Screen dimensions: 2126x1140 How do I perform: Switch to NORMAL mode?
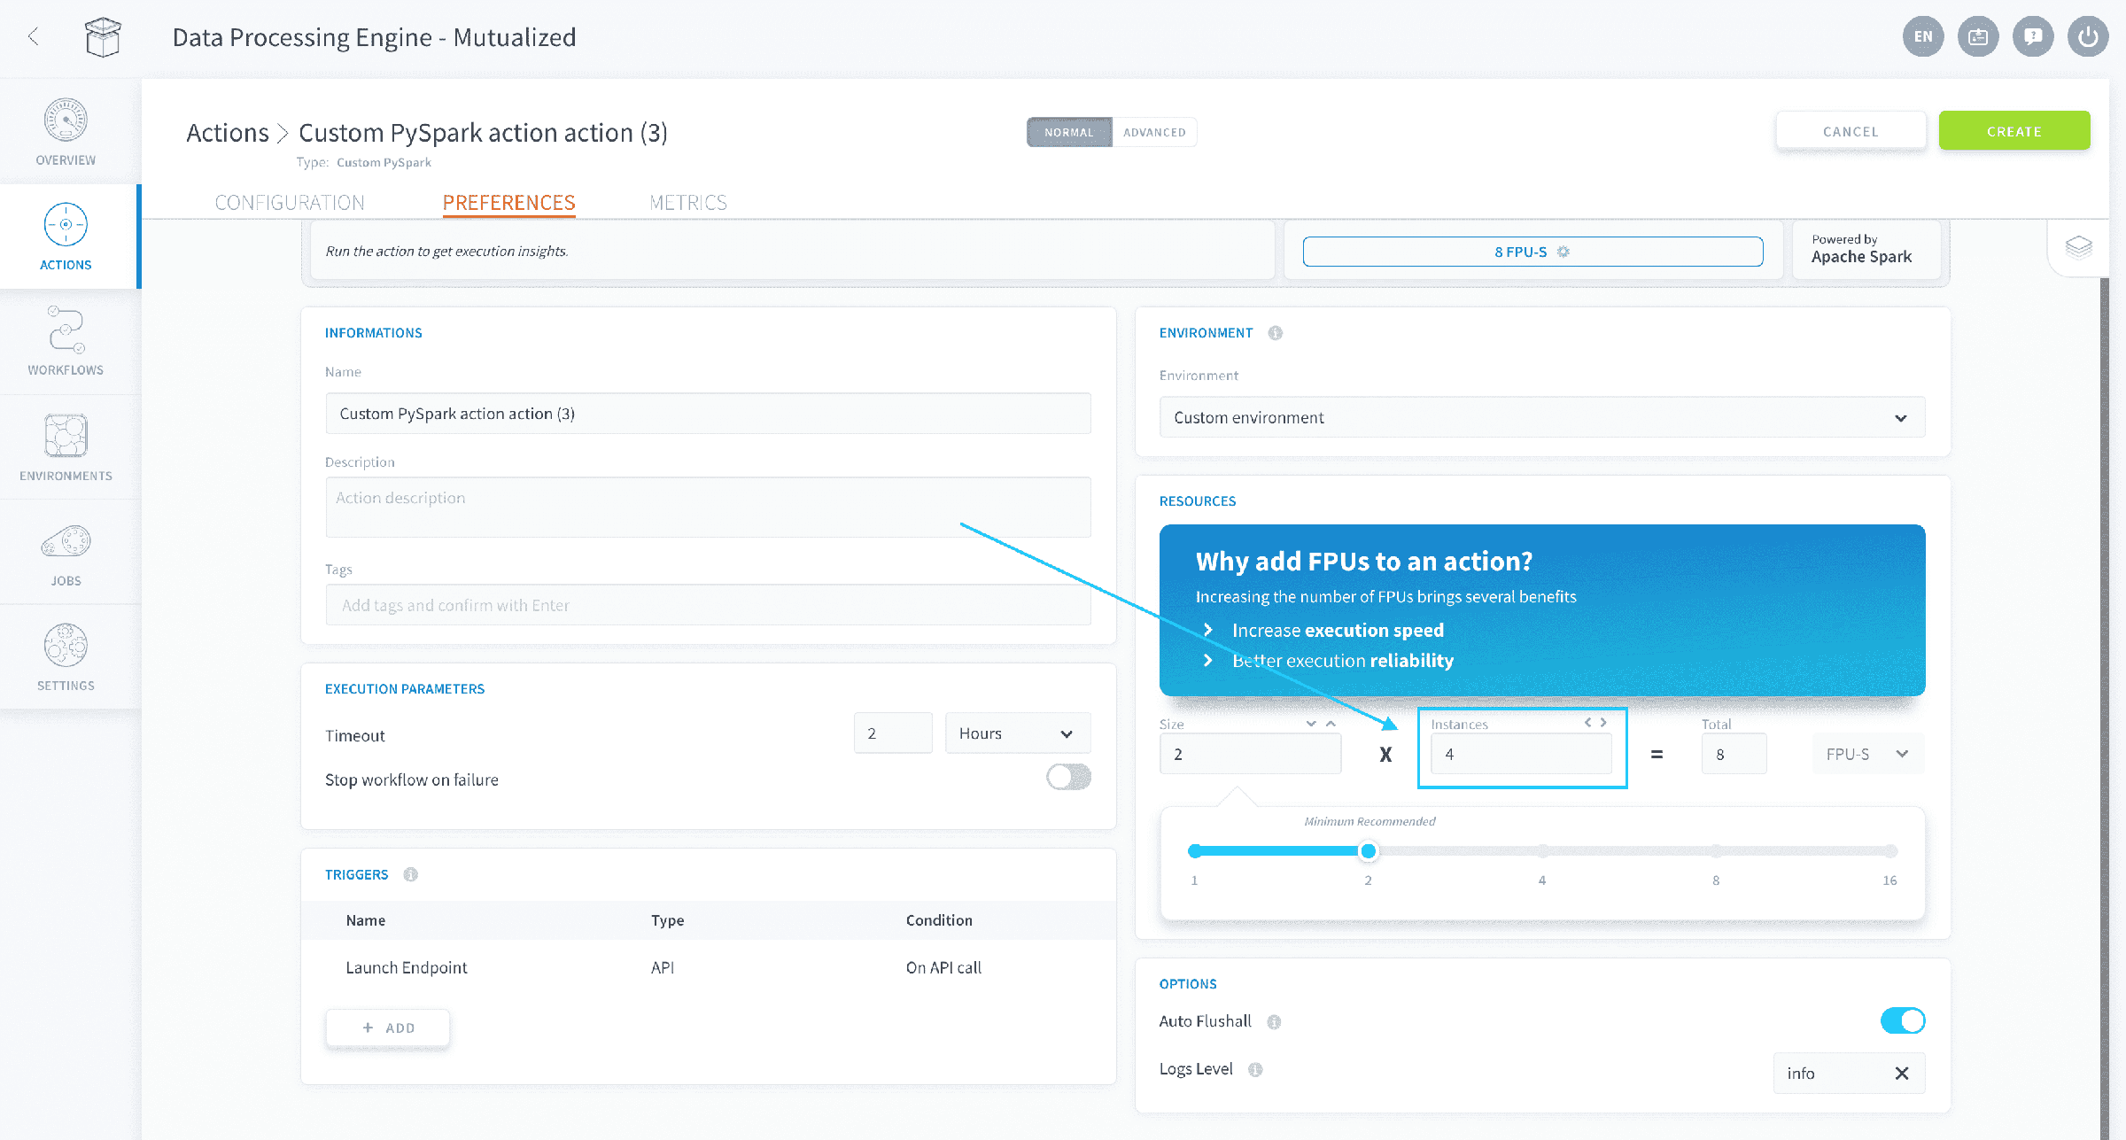point(1069,132)
